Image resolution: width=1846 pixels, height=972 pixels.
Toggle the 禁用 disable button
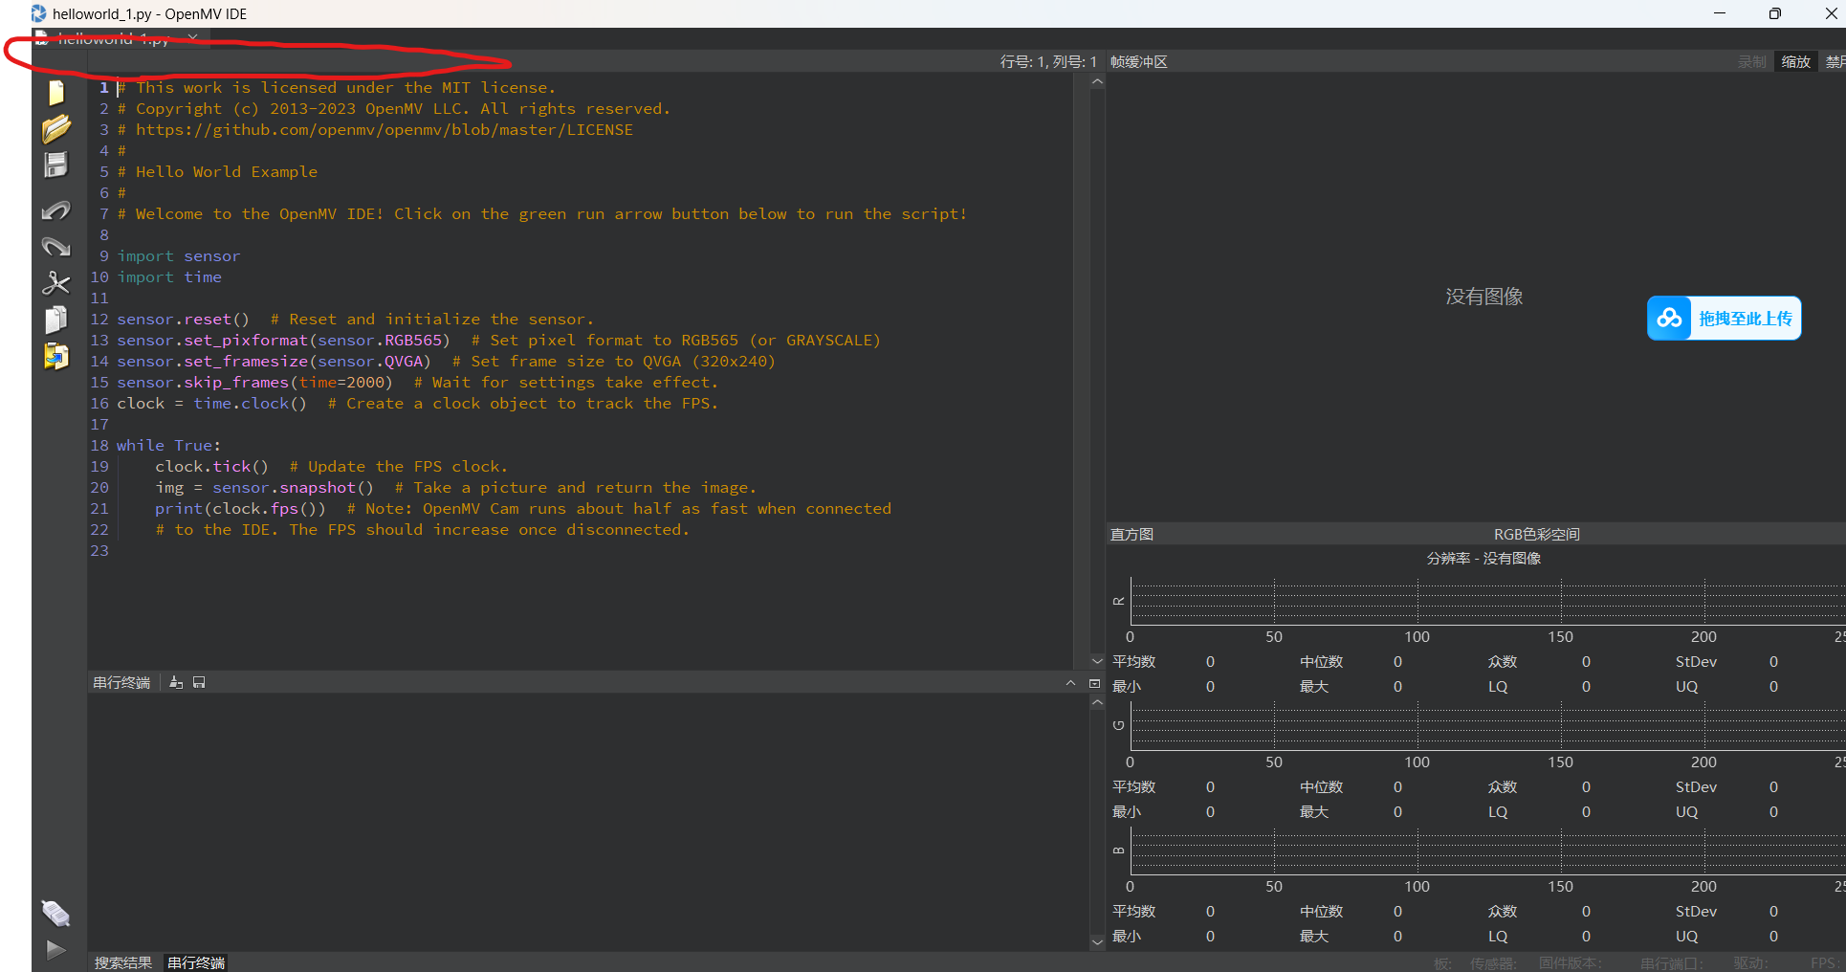(1835, 61)
